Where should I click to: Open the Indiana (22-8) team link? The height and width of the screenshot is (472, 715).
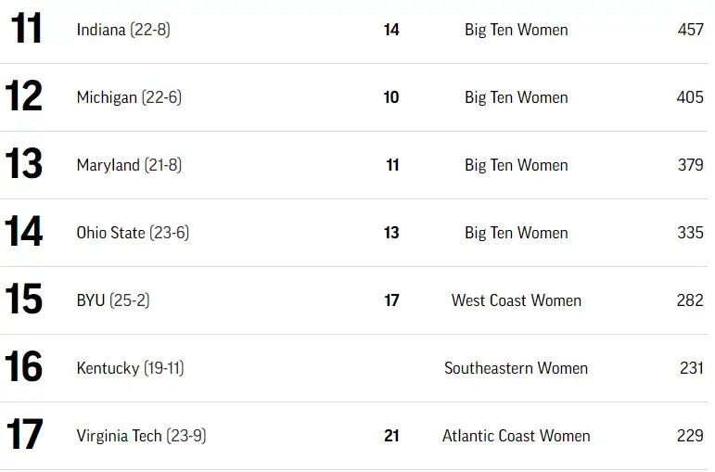pyautogui.click(x=123, y=30)
